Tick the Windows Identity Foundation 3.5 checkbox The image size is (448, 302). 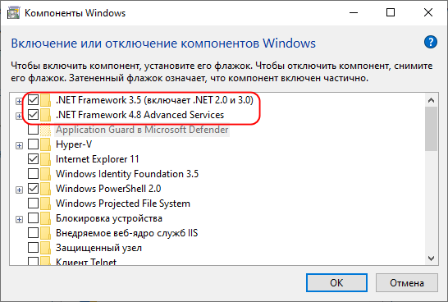point(33,174)
